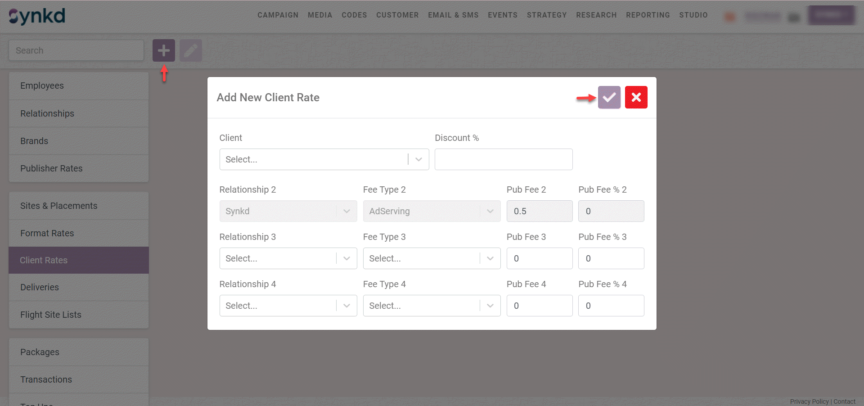Click the Discount % input field
The width and height of the screenshot is (864, 406).
[x=503, y=159]
